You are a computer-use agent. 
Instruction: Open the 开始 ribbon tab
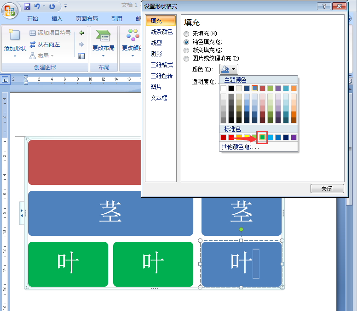(x=33, y=19)
